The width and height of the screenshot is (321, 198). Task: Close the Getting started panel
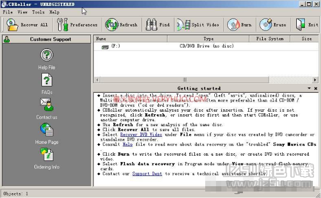point(316,89)
